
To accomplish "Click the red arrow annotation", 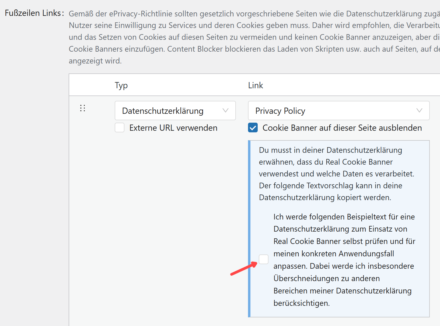I will pyautogui.click(x=244, y=269).
